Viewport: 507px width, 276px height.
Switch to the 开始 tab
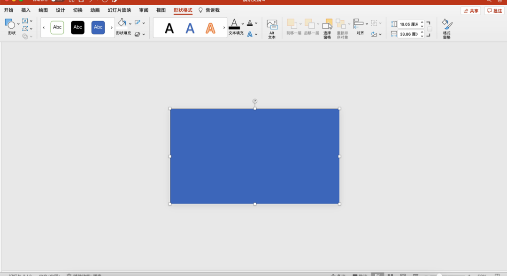[x=9, y=10]
